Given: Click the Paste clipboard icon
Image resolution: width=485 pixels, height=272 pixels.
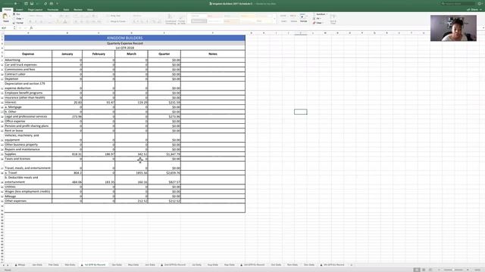Looking at the screenshot, I should 5,17.
